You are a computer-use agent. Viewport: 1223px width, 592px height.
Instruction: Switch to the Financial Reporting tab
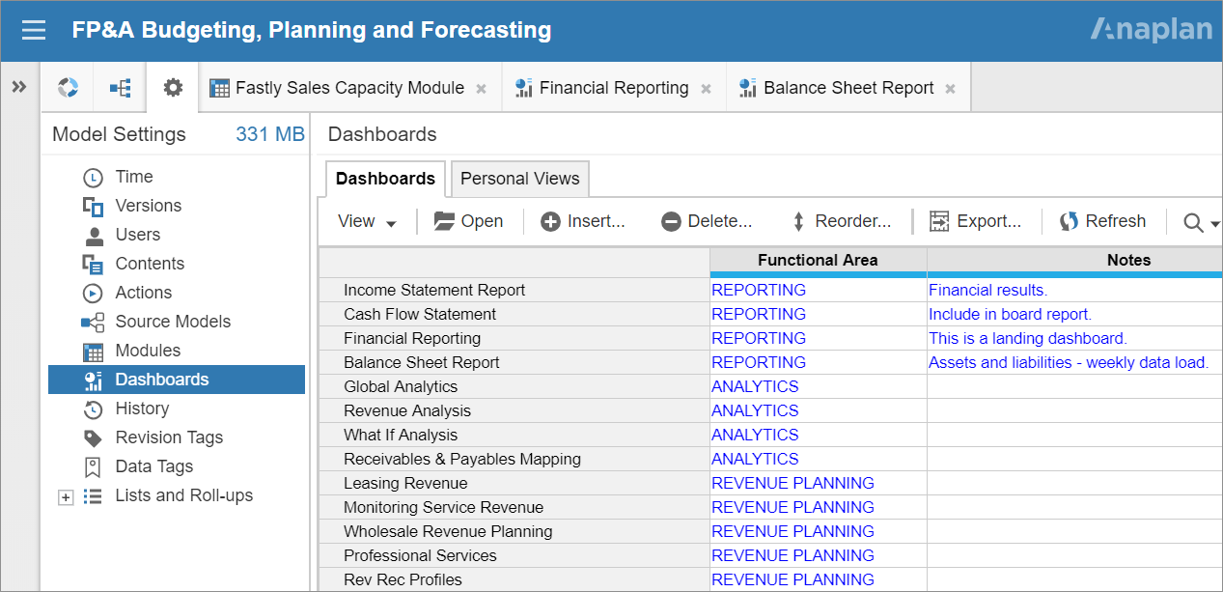[613, 88]
